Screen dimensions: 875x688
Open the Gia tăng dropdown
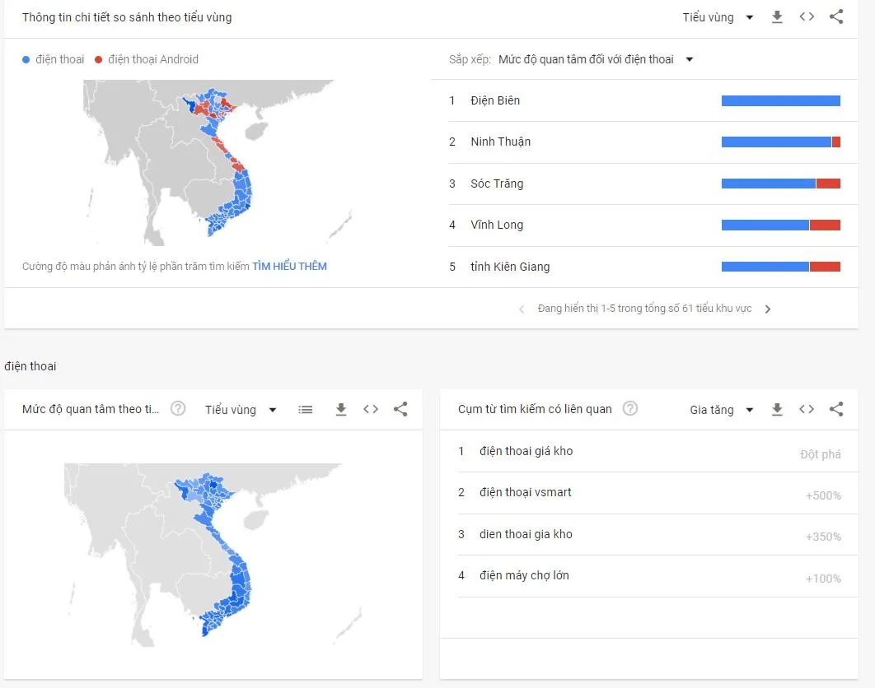coord(721,410)
